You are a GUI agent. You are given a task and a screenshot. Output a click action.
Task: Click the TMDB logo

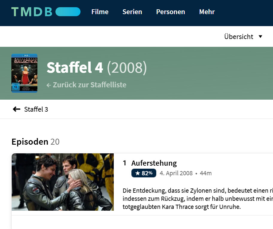tap(46, 12)
